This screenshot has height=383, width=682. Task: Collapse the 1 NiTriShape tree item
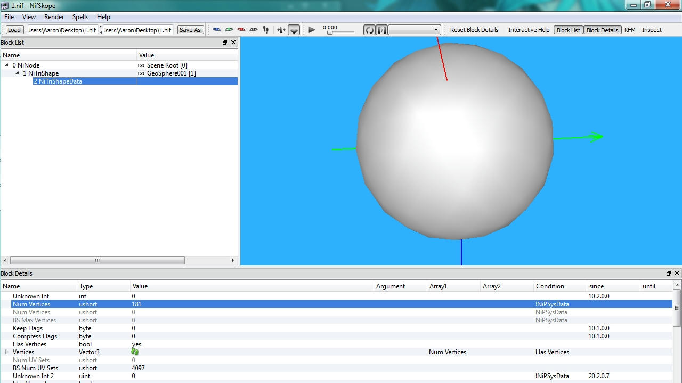(17, 73)
